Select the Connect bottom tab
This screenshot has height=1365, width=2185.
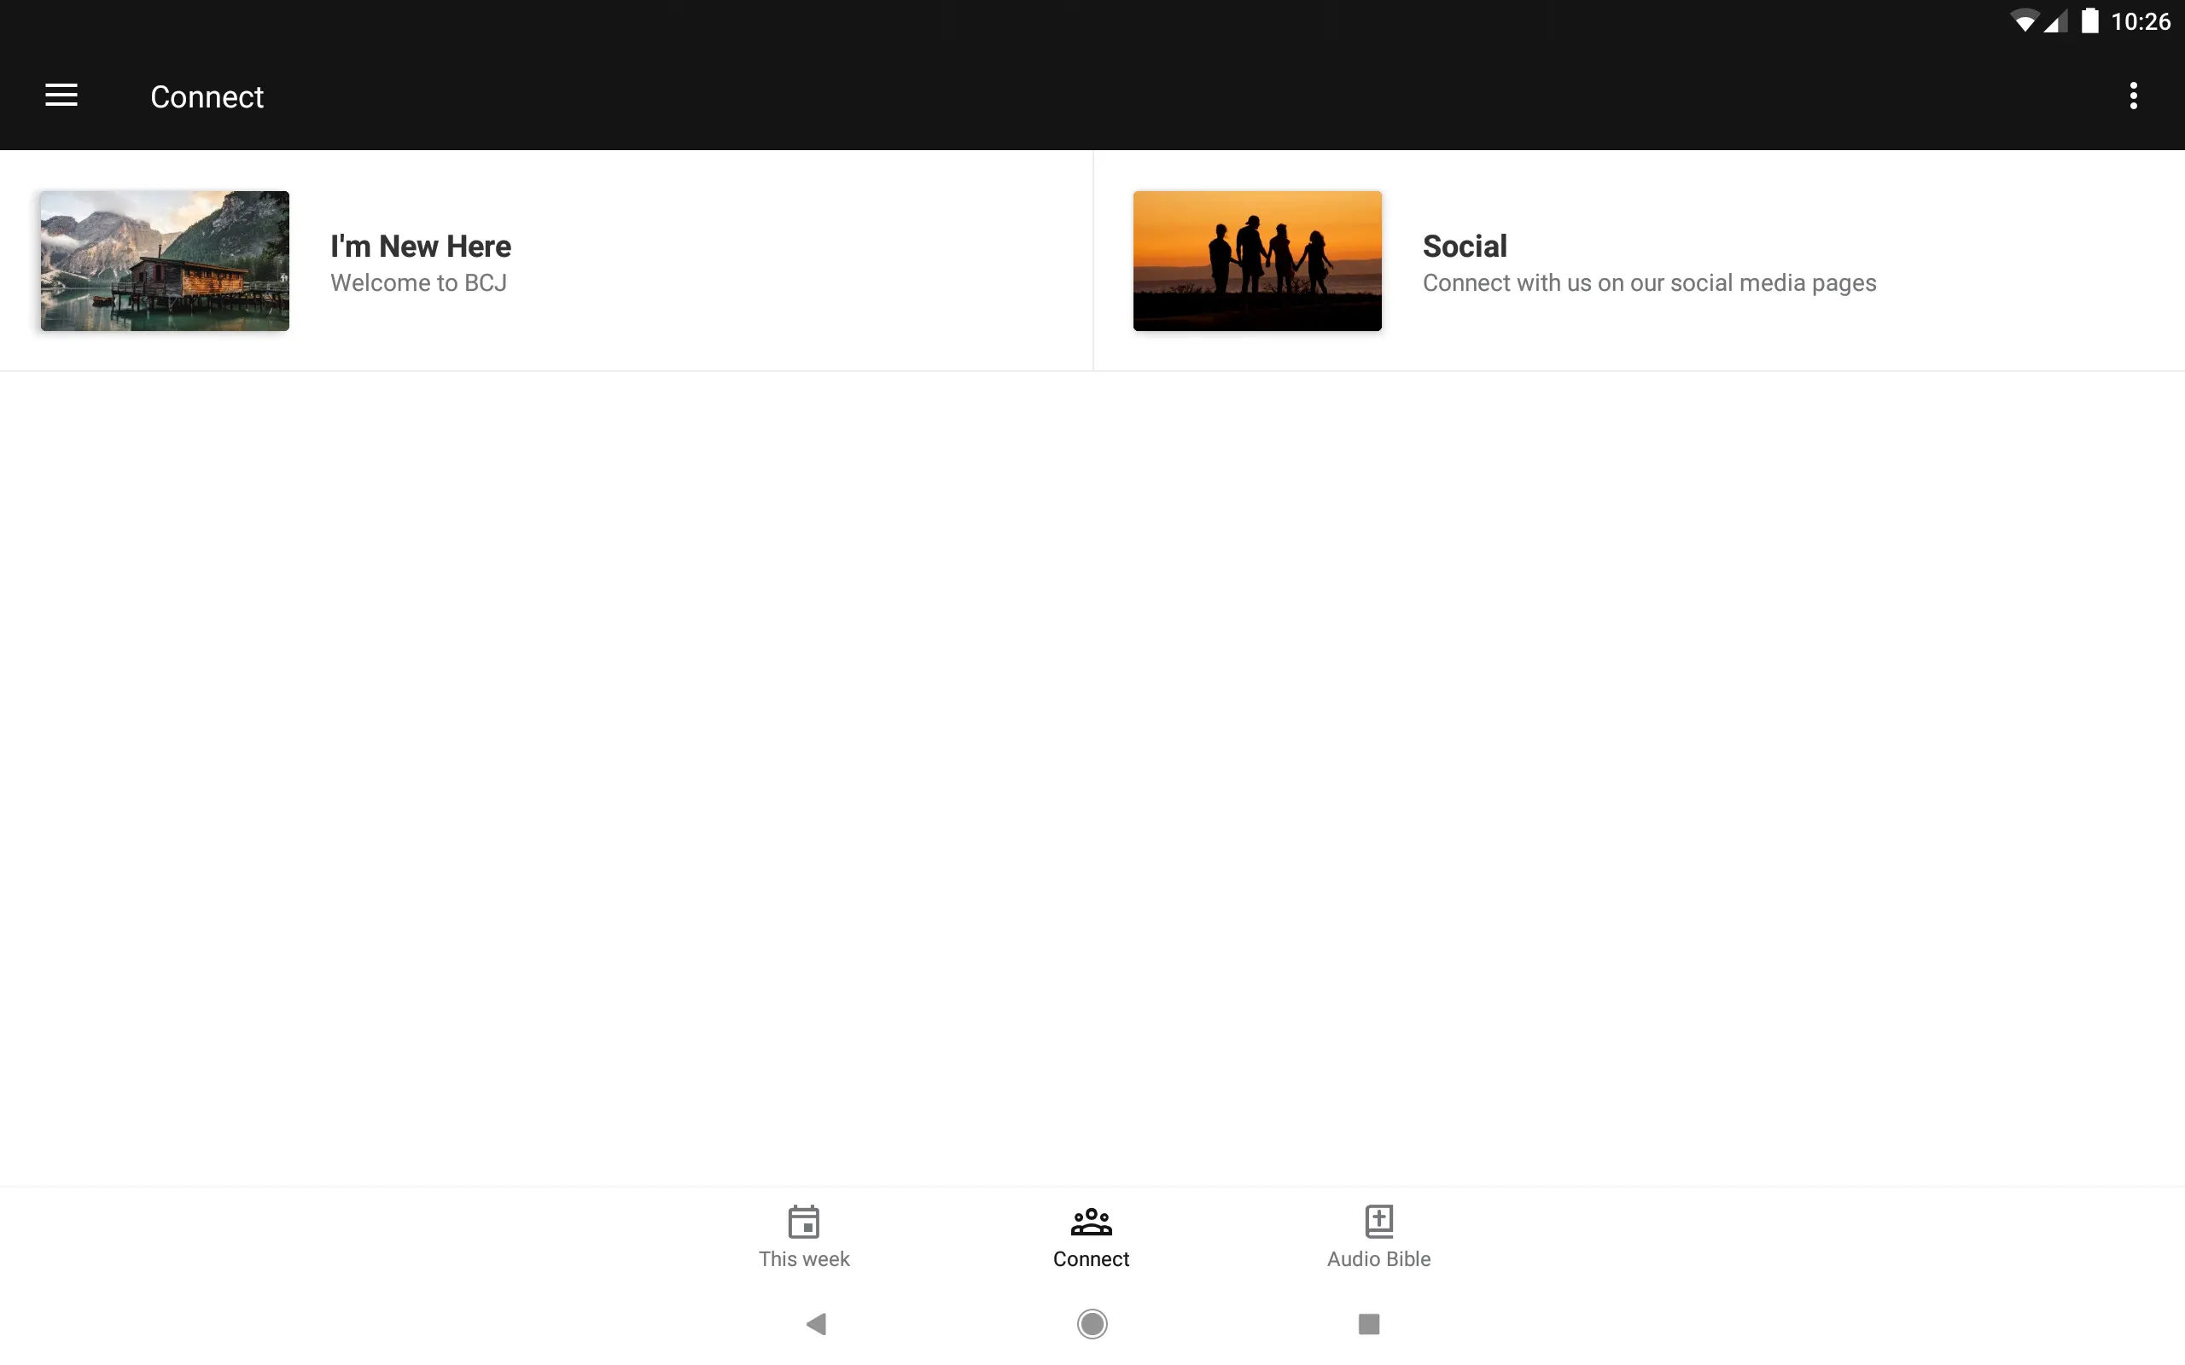pos(1092,1236)
